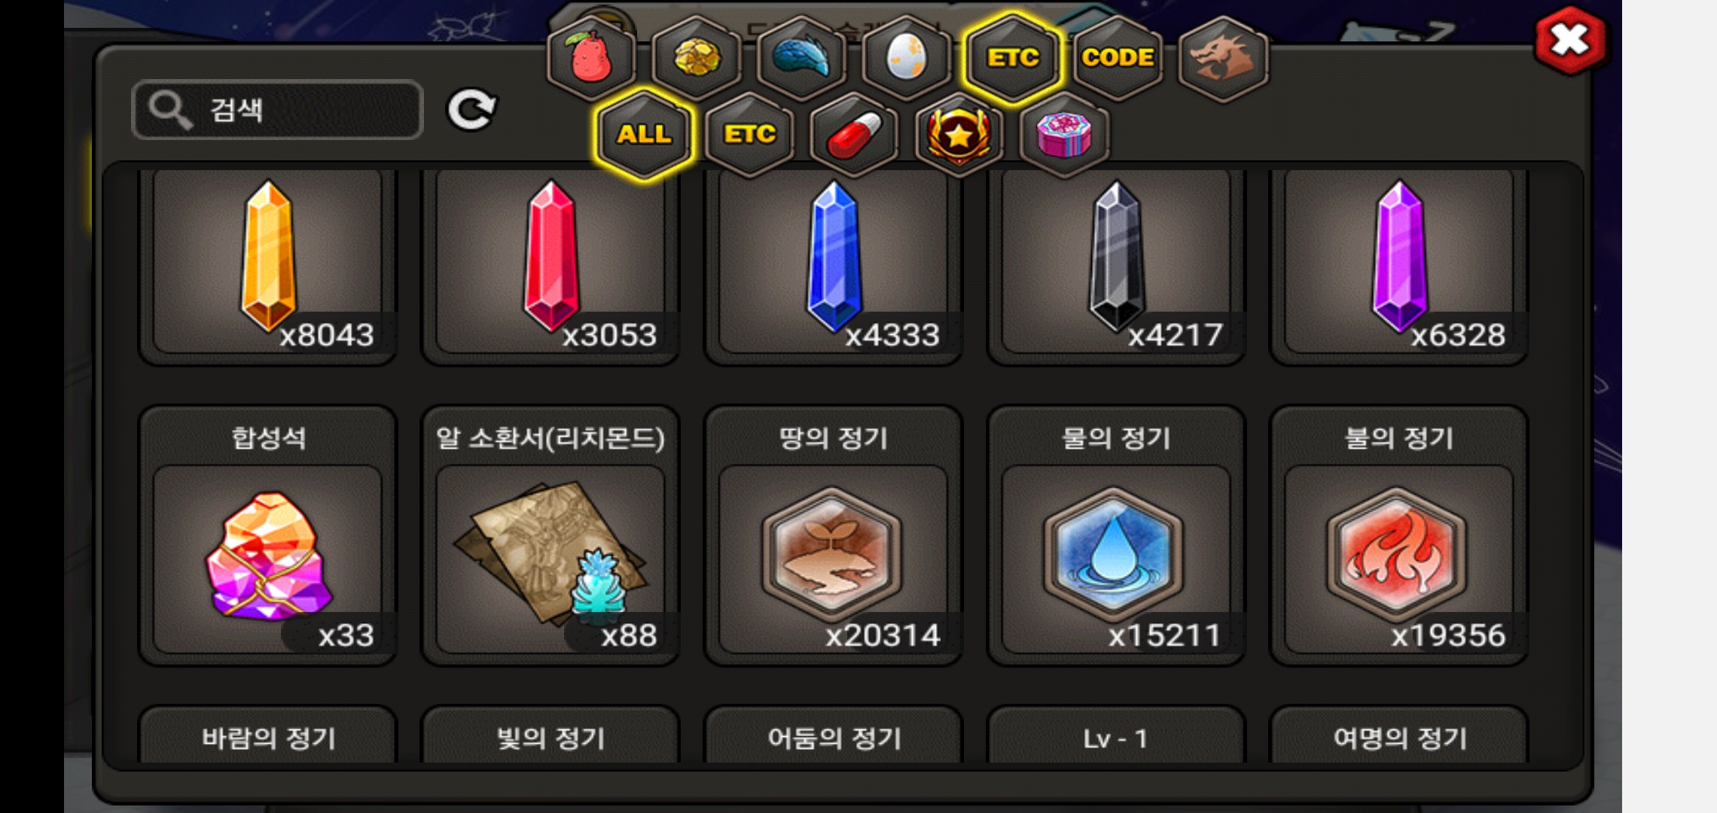The width and height of the screenshot is (1717, 813).
Task: Select the brown dragon head category tab
Action: click(x=1222, y=57)
